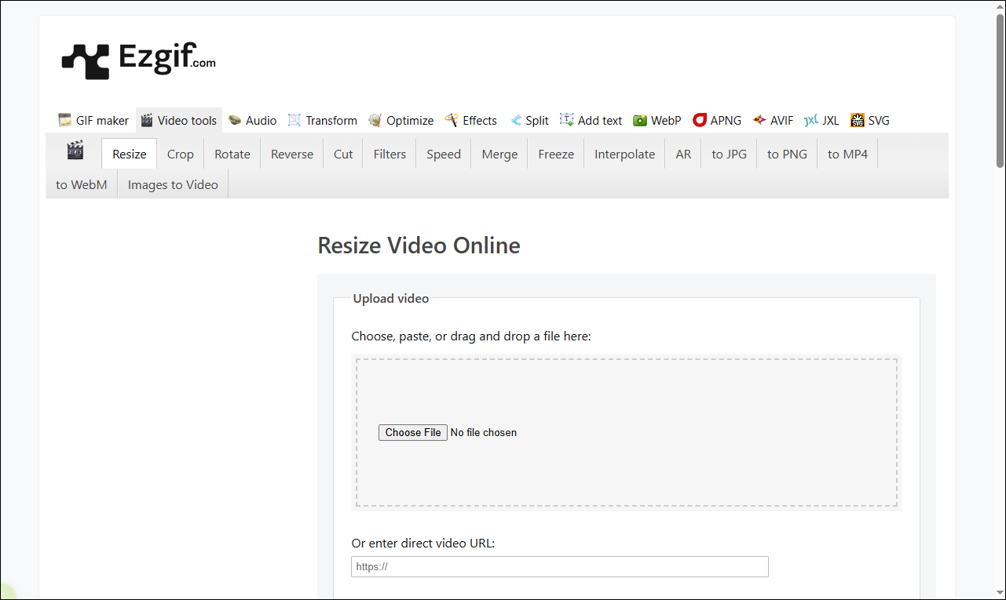Switch to the Images to Video tab
Viewport: 1006px width, 600px height.
coord(172,184)
